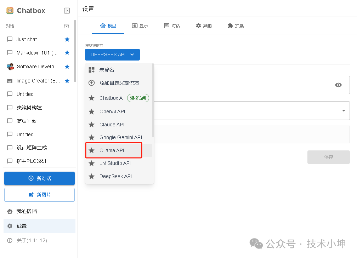357x258 pixels.
Task: Switch to the 对话 settings tab
Action: click(x=172, y=26)
